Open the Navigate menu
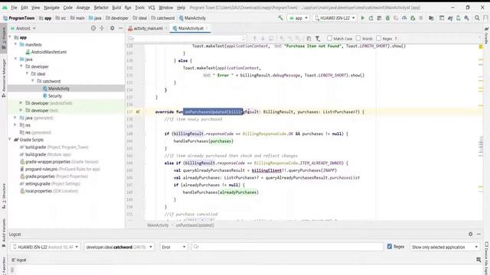Screen dimensions: 490x275 coord(51,8)
